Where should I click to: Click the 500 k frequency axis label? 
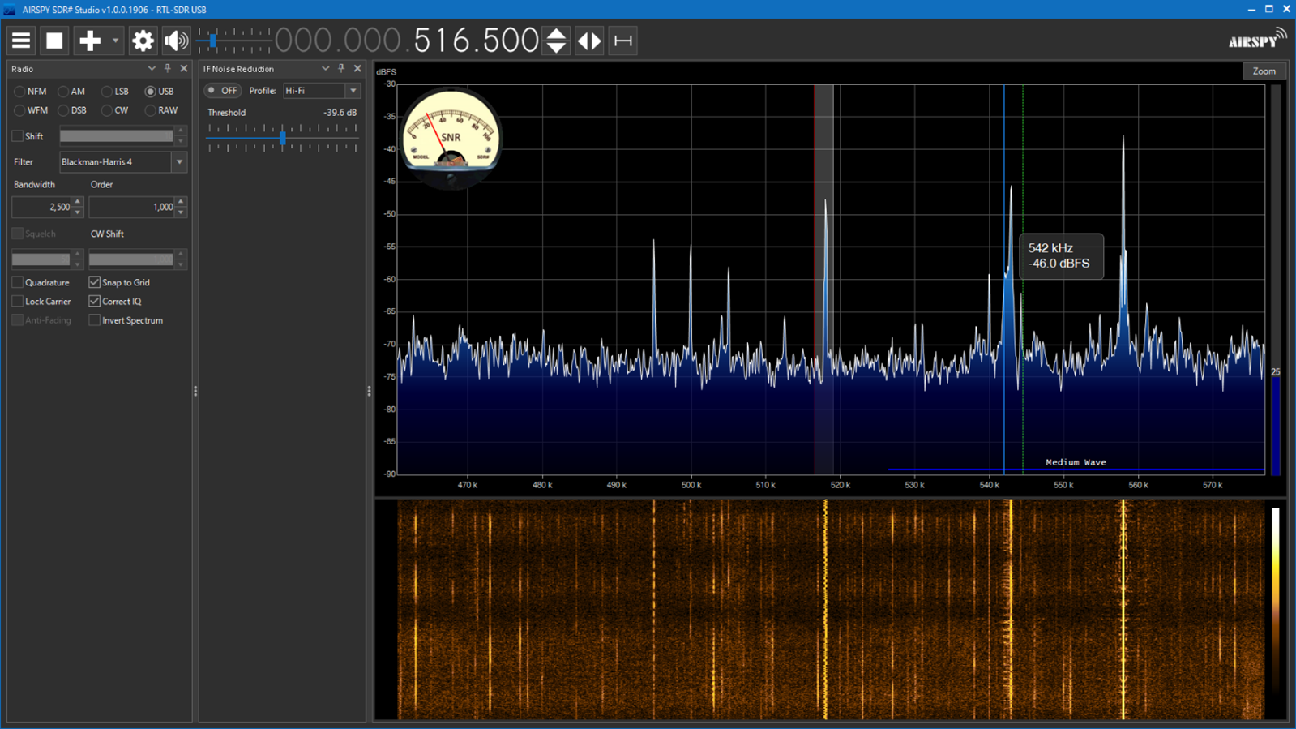coord(691,485)
